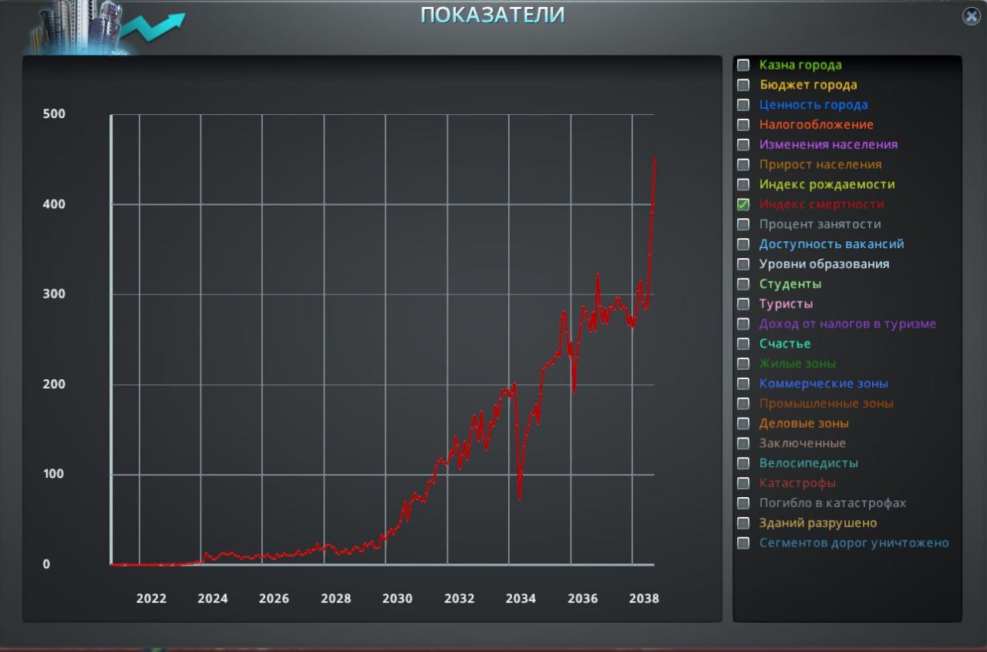Enable Прирост населения checkbox

click(743, 164)
